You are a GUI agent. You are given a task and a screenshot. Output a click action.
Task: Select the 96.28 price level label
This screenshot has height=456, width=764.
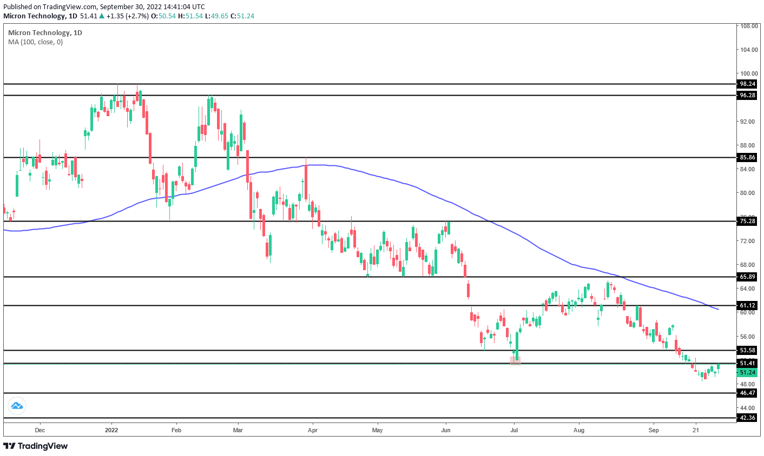pyautogui.click(x=747, y=95)
